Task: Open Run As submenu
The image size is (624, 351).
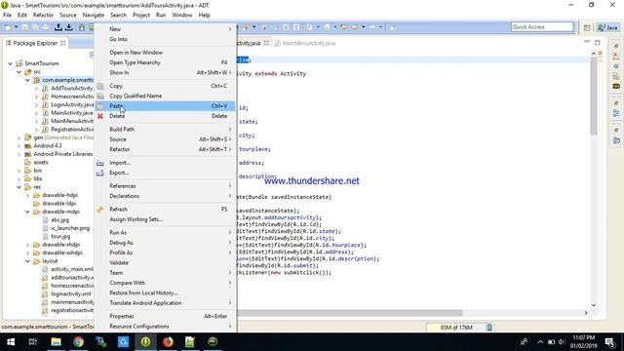Action: [165, 232]
